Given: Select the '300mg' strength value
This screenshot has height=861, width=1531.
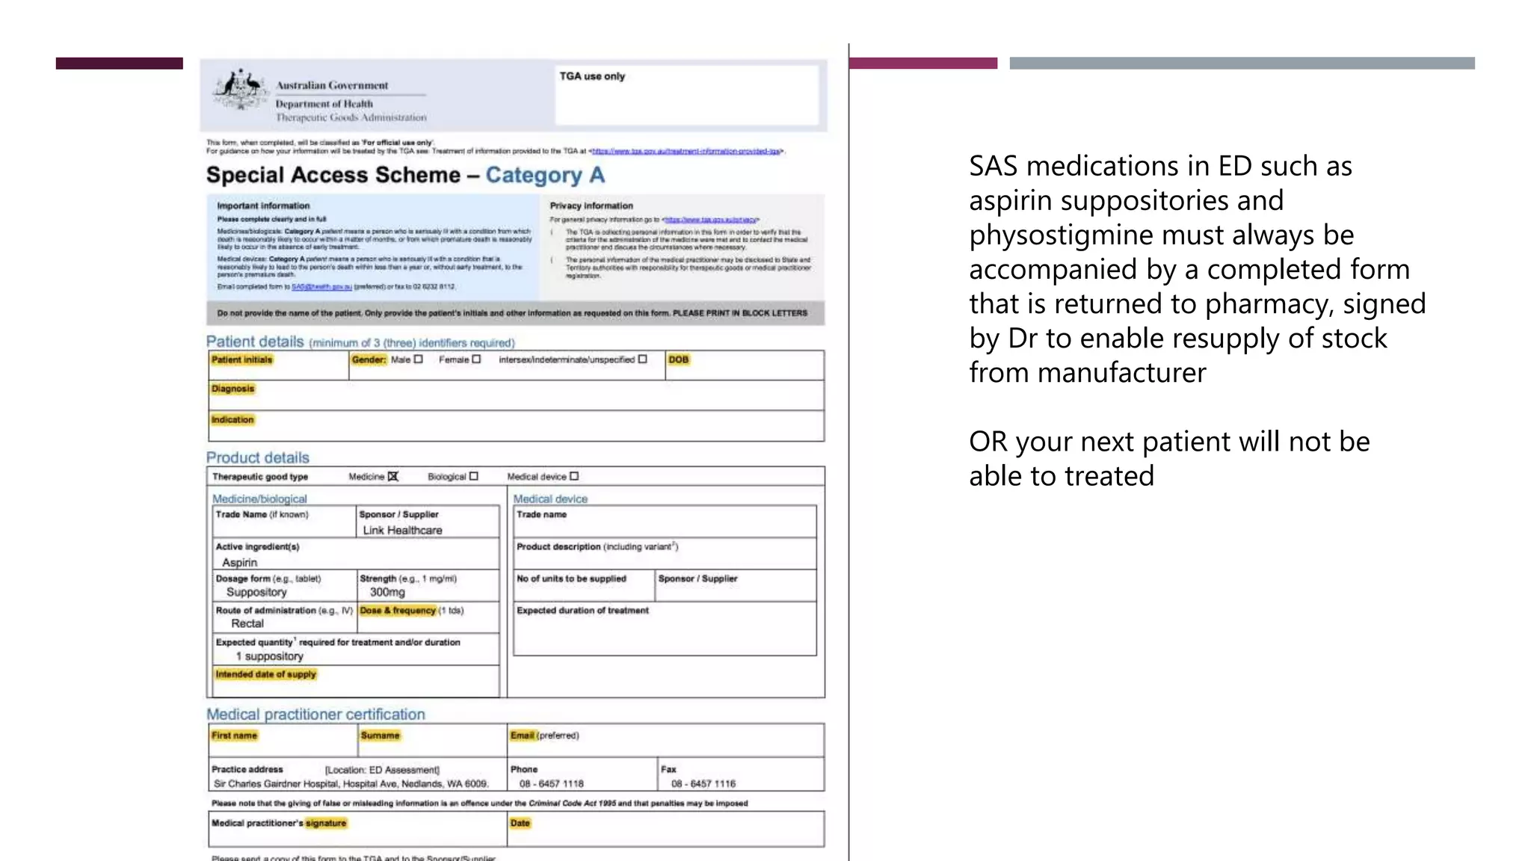Looking at the screenshot, I should point(387,592).
